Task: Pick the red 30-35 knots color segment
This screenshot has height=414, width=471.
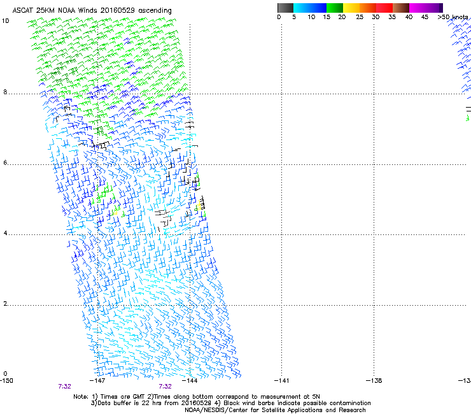Action: [384, 8]
